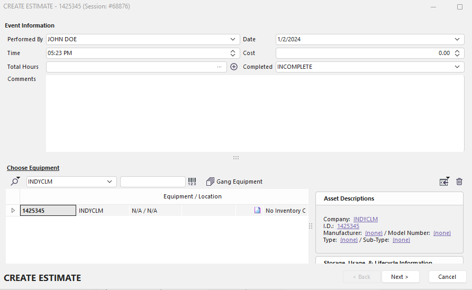
Task: Click the add Total Hours plus icon
Action: click(x=234, y=67)
